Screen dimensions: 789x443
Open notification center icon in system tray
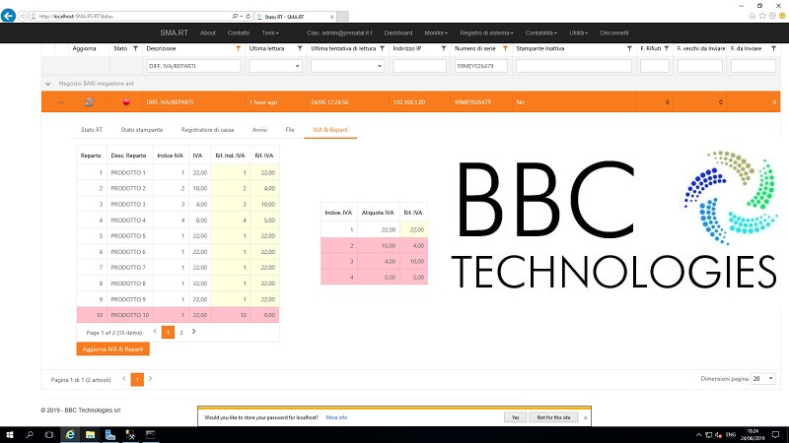pyautogui.click(x=776, y=435)
